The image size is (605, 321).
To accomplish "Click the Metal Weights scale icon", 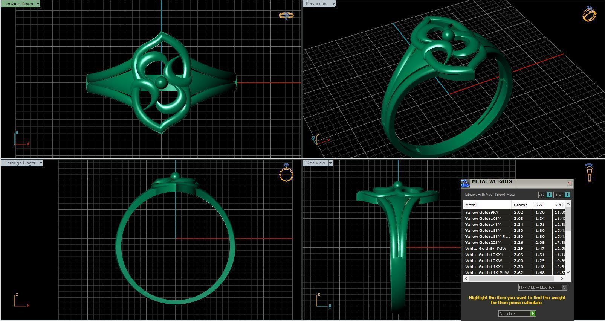I will coord(465,183).
